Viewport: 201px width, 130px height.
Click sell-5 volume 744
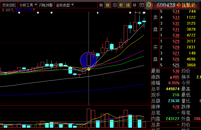(192, 11)
